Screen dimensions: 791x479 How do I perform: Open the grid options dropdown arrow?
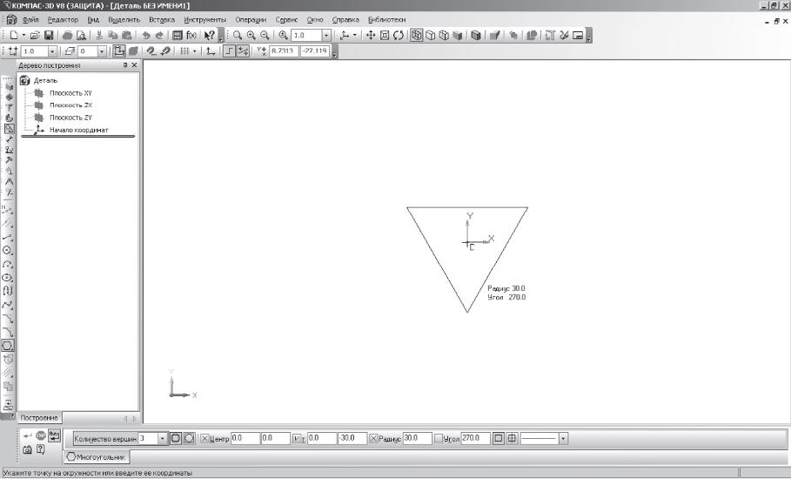[194, 51]
